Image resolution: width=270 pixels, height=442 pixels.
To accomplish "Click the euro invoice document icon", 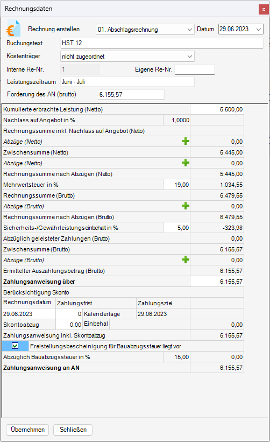I will pos(13,29).
